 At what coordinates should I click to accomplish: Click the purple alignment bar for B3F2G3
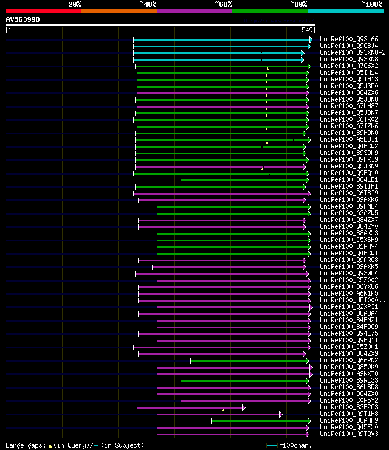pyautogui.click(x=190, y=408)
